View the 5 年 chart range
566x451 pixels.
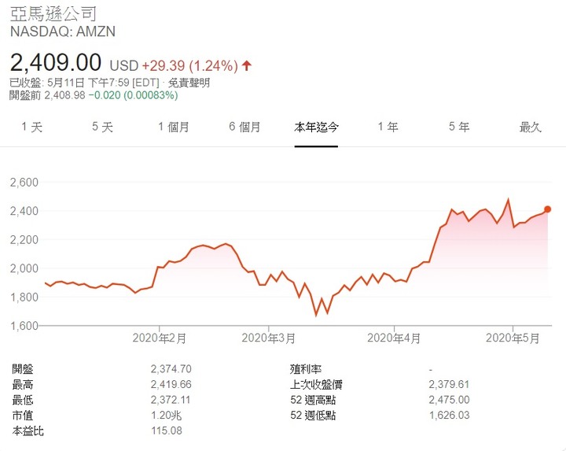[x=459, y=128]
